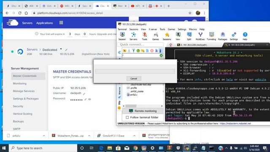Click the download arrow icon in SFTP toolbar
This screenshot has width=270, height=152.
point(129,51)
